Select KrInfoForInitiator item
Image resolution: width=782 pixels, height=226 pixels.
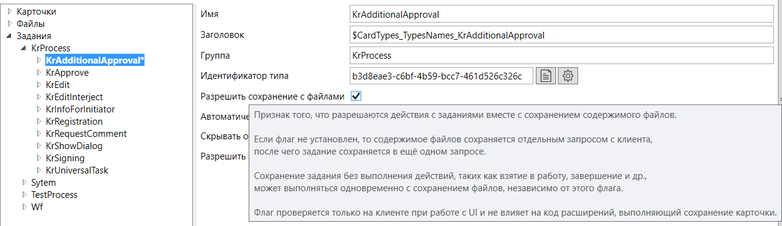(x=80, y=109)
